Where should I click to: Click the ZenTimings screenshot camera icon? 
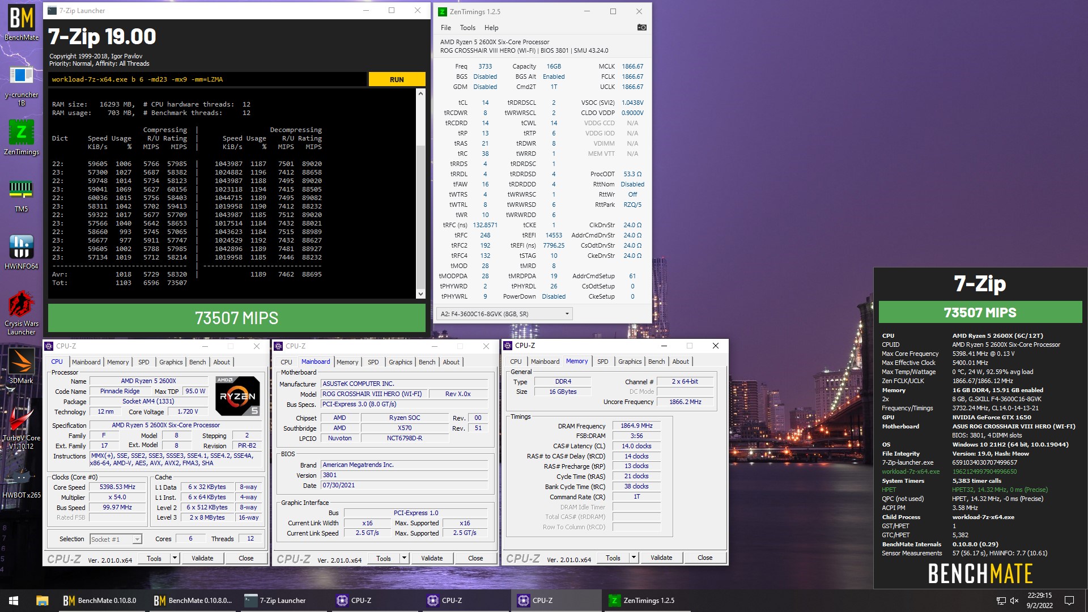click(641, 27)
